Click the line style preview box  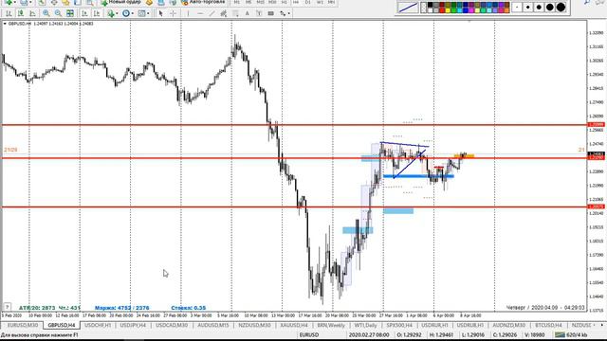[x=408, y=8]
